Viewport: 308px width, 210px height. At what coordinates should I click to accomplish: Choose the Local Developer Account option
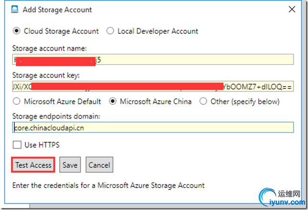pos(110,31)
